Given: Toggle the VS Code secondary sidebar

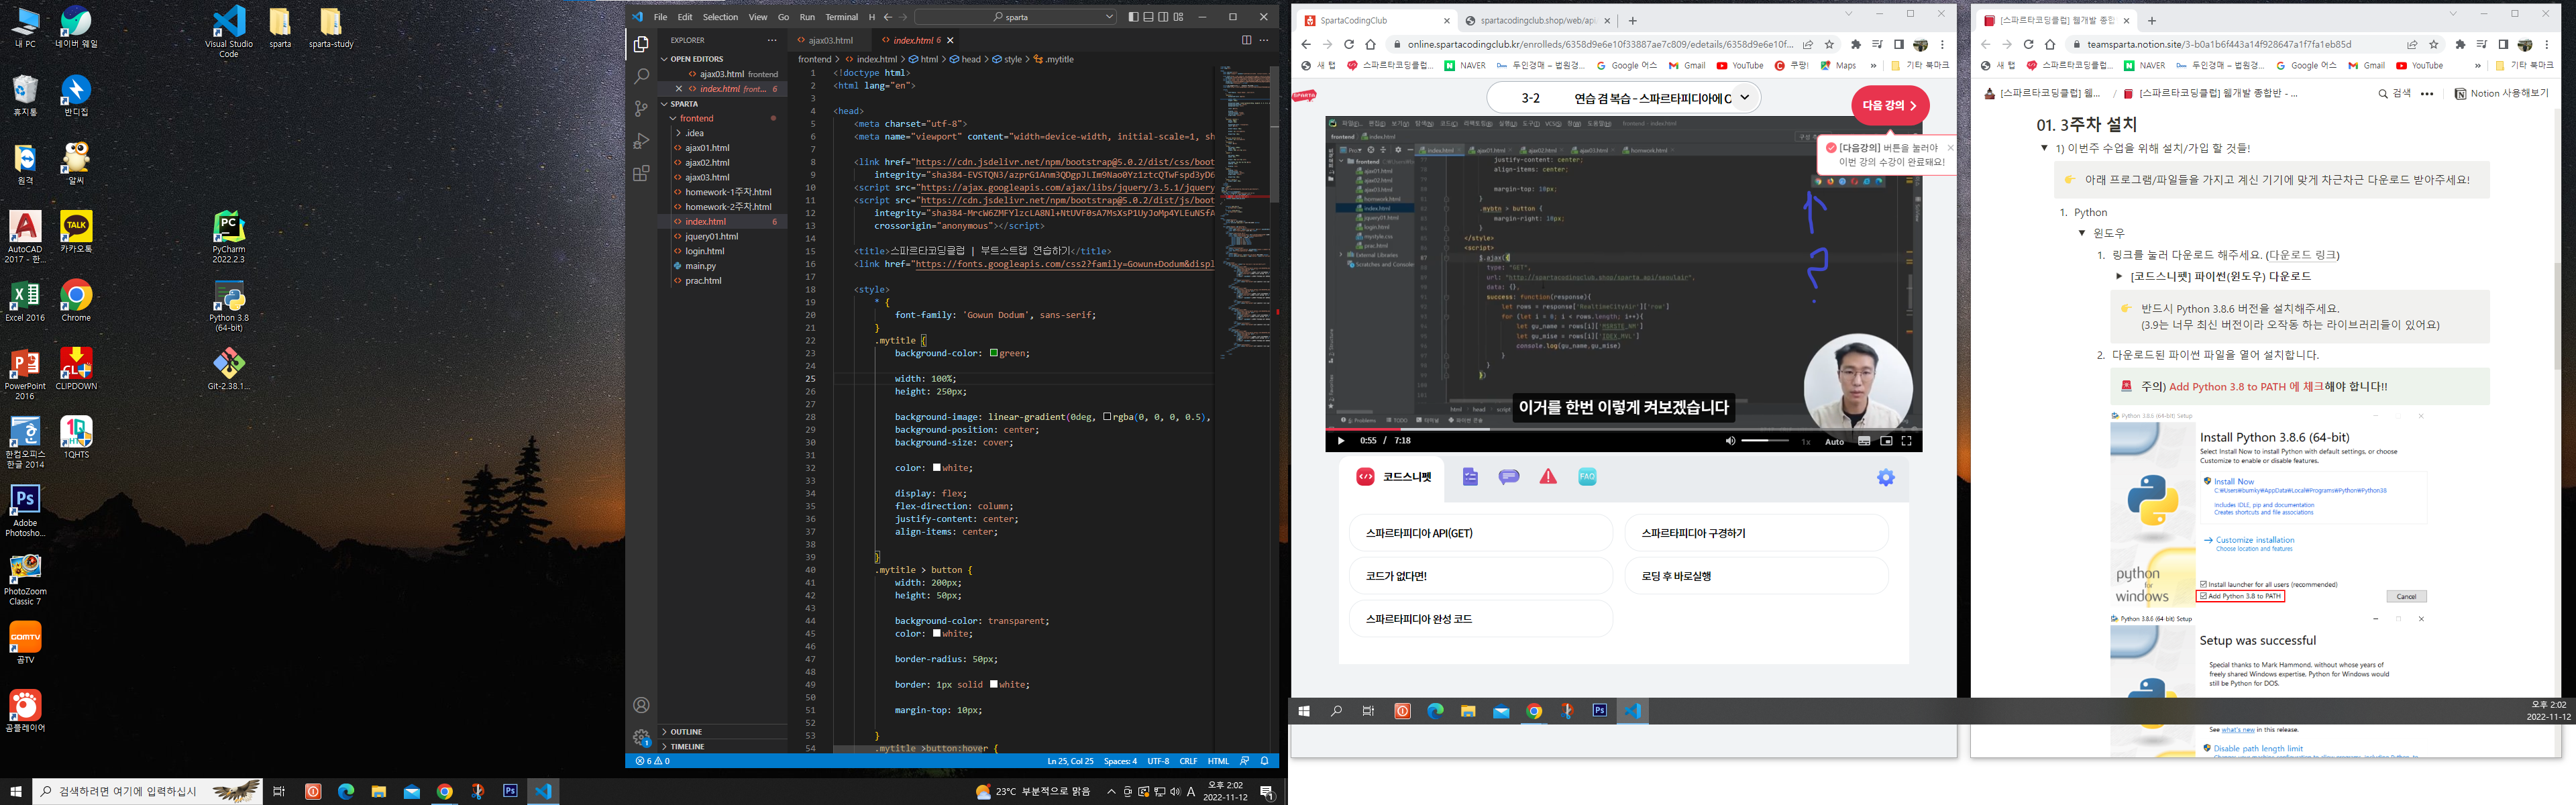Looking at the screenshot, I should tap(1163, 17).
